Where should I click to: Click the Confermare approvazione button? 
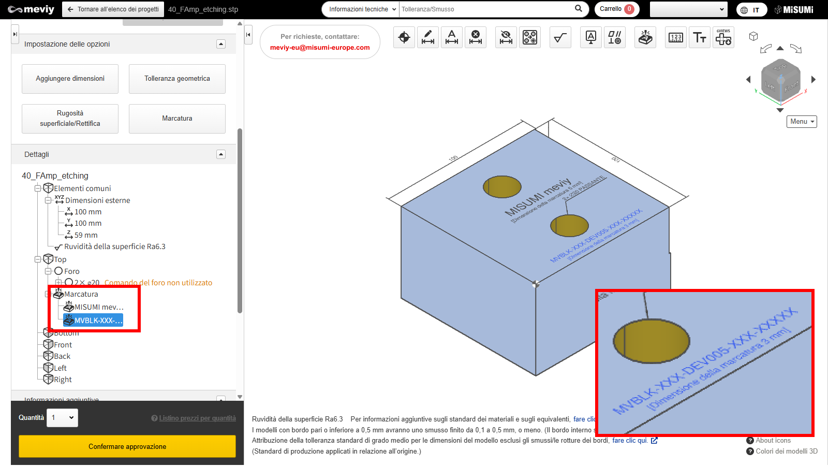click(127, 446)
